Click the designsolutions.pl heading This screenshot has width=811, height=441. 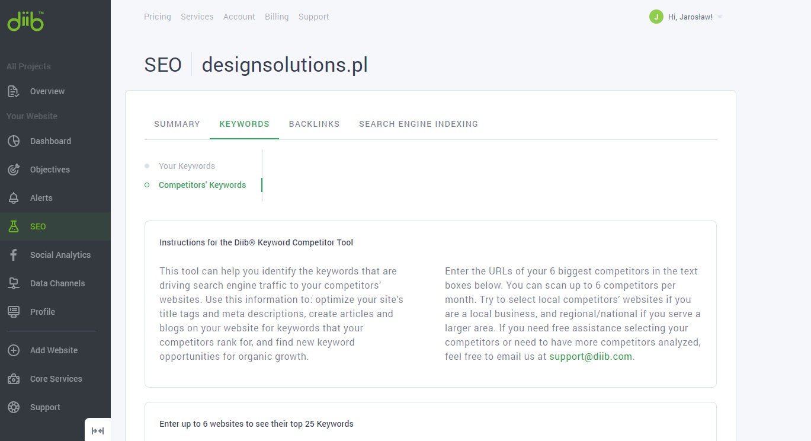[x=284, y=65]
